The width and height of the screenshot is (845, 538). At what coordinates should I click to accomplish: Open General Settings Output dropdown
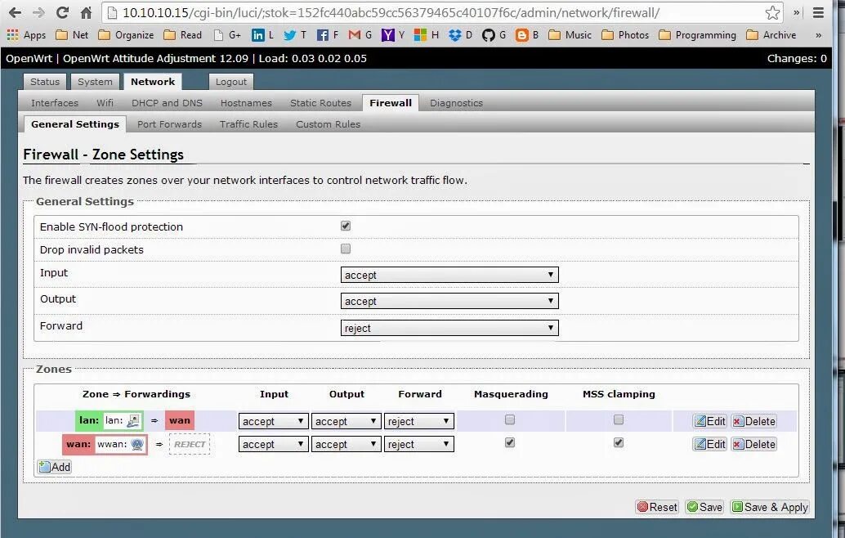tap(449, 302)
